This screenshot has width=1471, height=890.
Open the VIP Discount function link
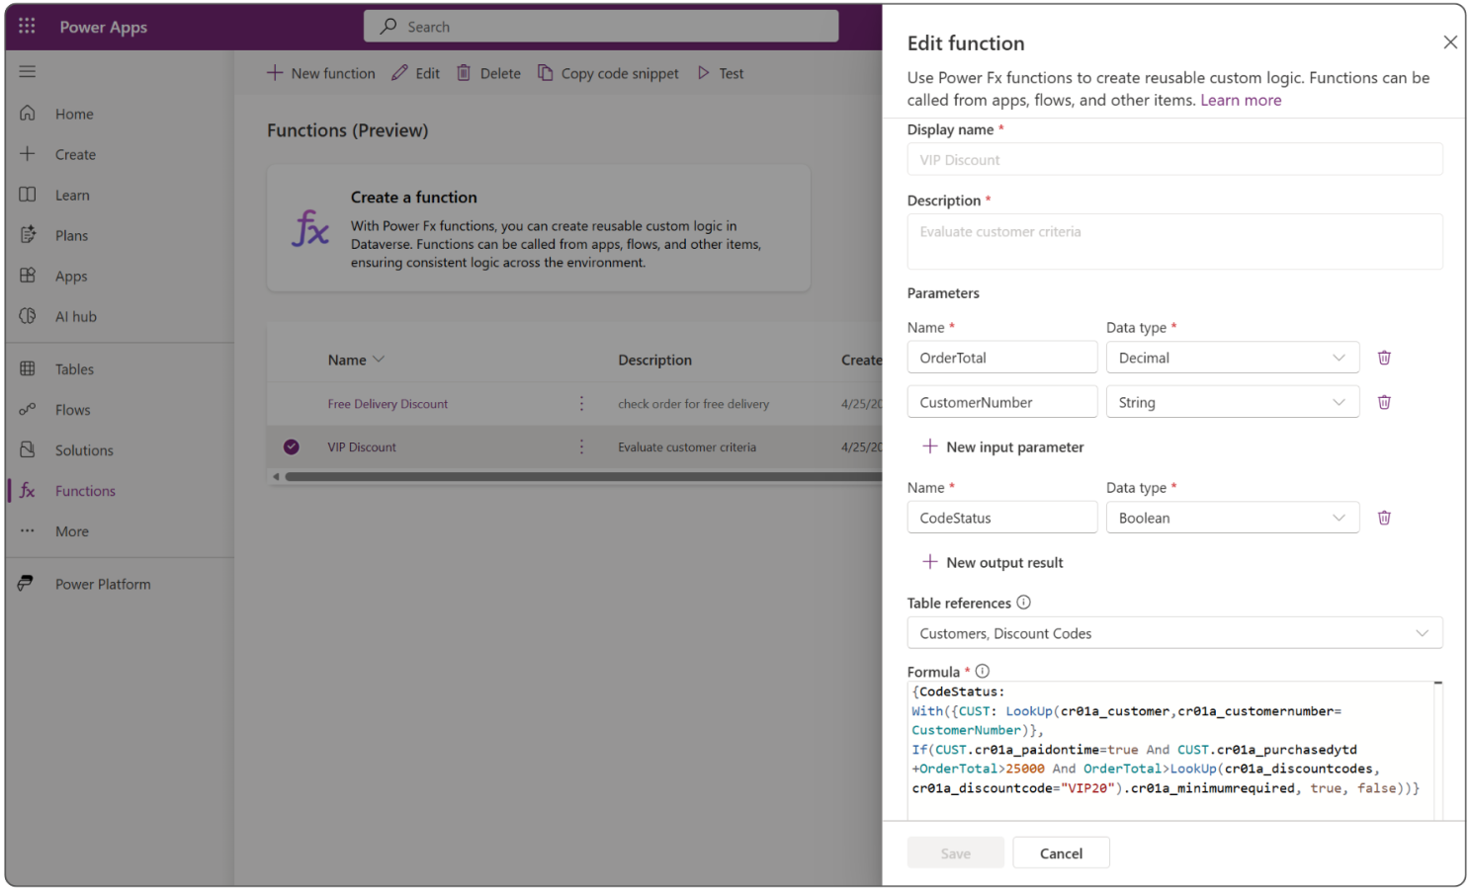pos(362,446)
